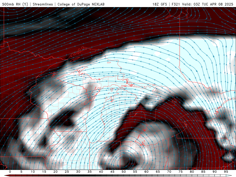
Task: Select the "65" color scale label
Action: pyautogui.click(x=158, y=172)
